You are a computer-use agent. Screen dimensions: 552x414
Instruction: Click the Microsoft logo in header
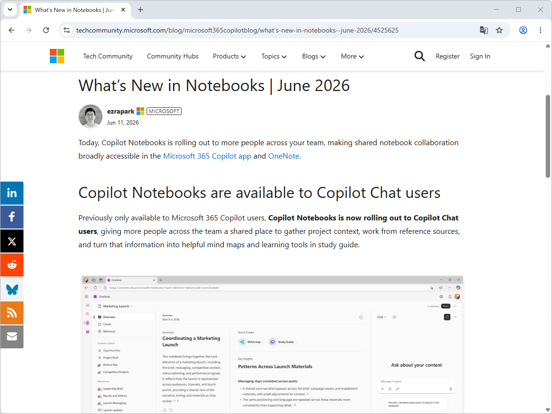[57, 56]
